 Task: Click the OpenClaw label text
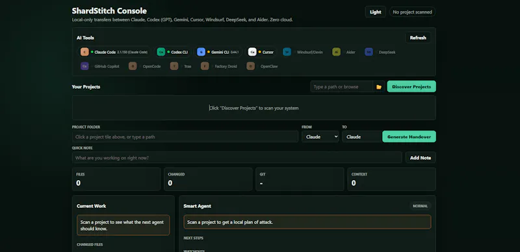click(x=269, y=67)
